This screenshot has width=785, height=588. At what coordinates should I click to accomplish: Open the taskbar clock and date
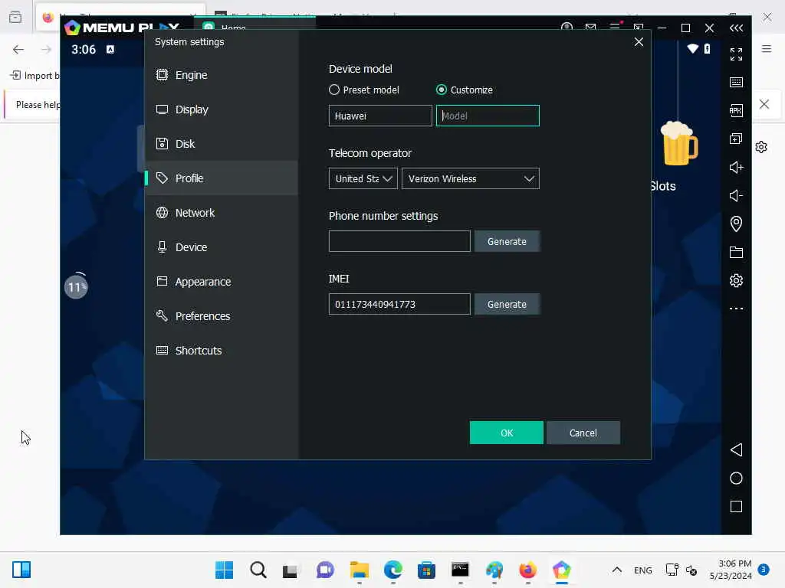731,570
